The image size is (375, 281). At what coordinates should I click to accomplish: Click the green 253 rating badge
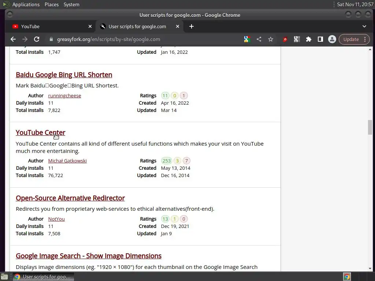click(x=167, y=161)
